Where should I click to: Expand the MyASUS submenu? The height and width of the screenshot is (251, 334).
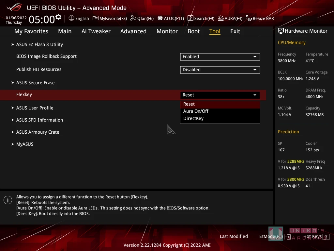25,144
